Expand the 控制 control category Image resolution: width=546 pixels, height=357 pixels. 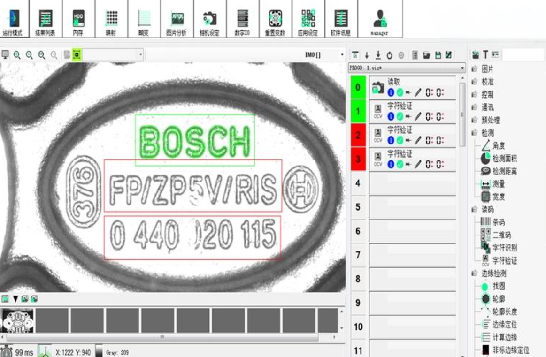tap(474, 94)
